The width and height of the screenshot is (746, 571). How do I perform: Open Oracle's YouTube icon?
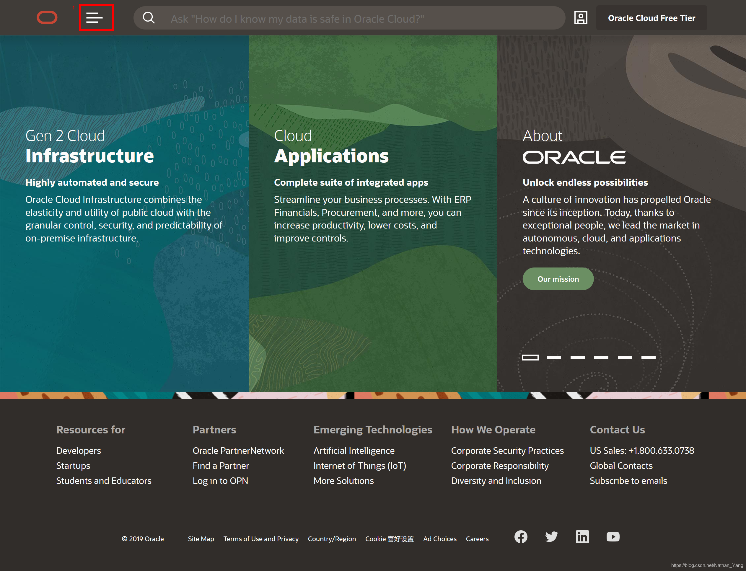pyautogui.click(x=613, y=537)
